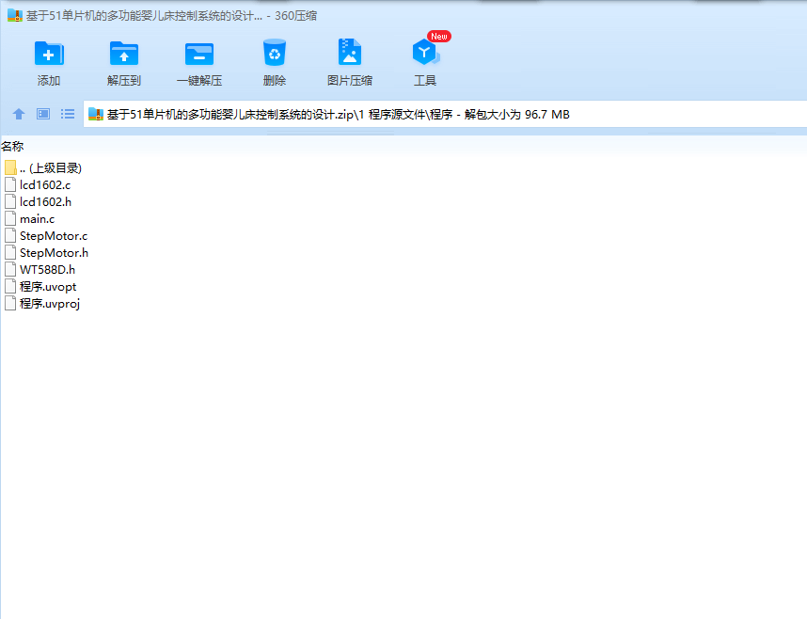This screenshot has height=619, width=807.
Task: Select the file StepMotor.h
Action: [x=46, y=253]
